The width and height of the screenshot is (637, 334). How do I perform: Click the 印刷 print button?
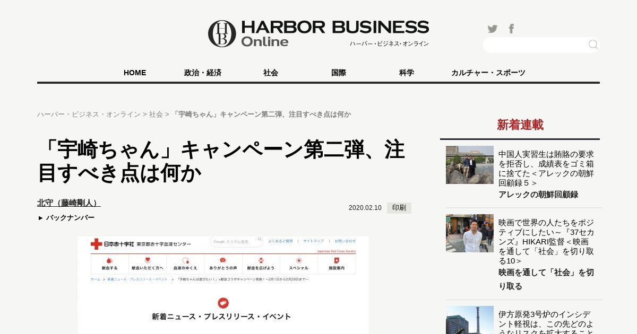(399, 208)
